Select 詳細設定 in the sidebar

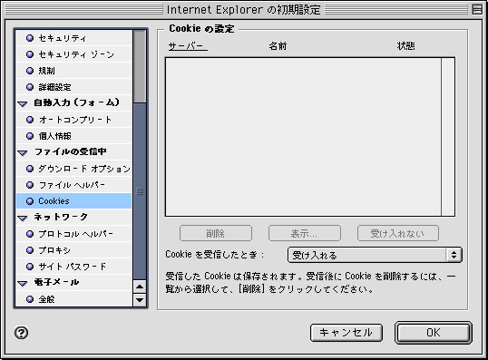point(74,87)
